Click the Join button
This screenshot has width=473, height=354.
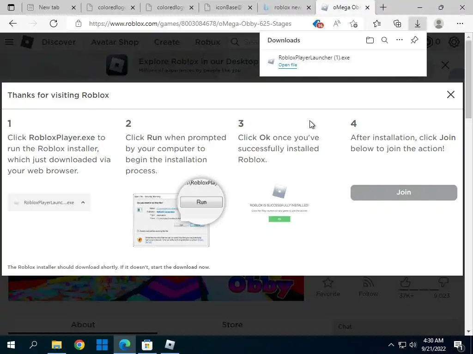click(404, 192)
